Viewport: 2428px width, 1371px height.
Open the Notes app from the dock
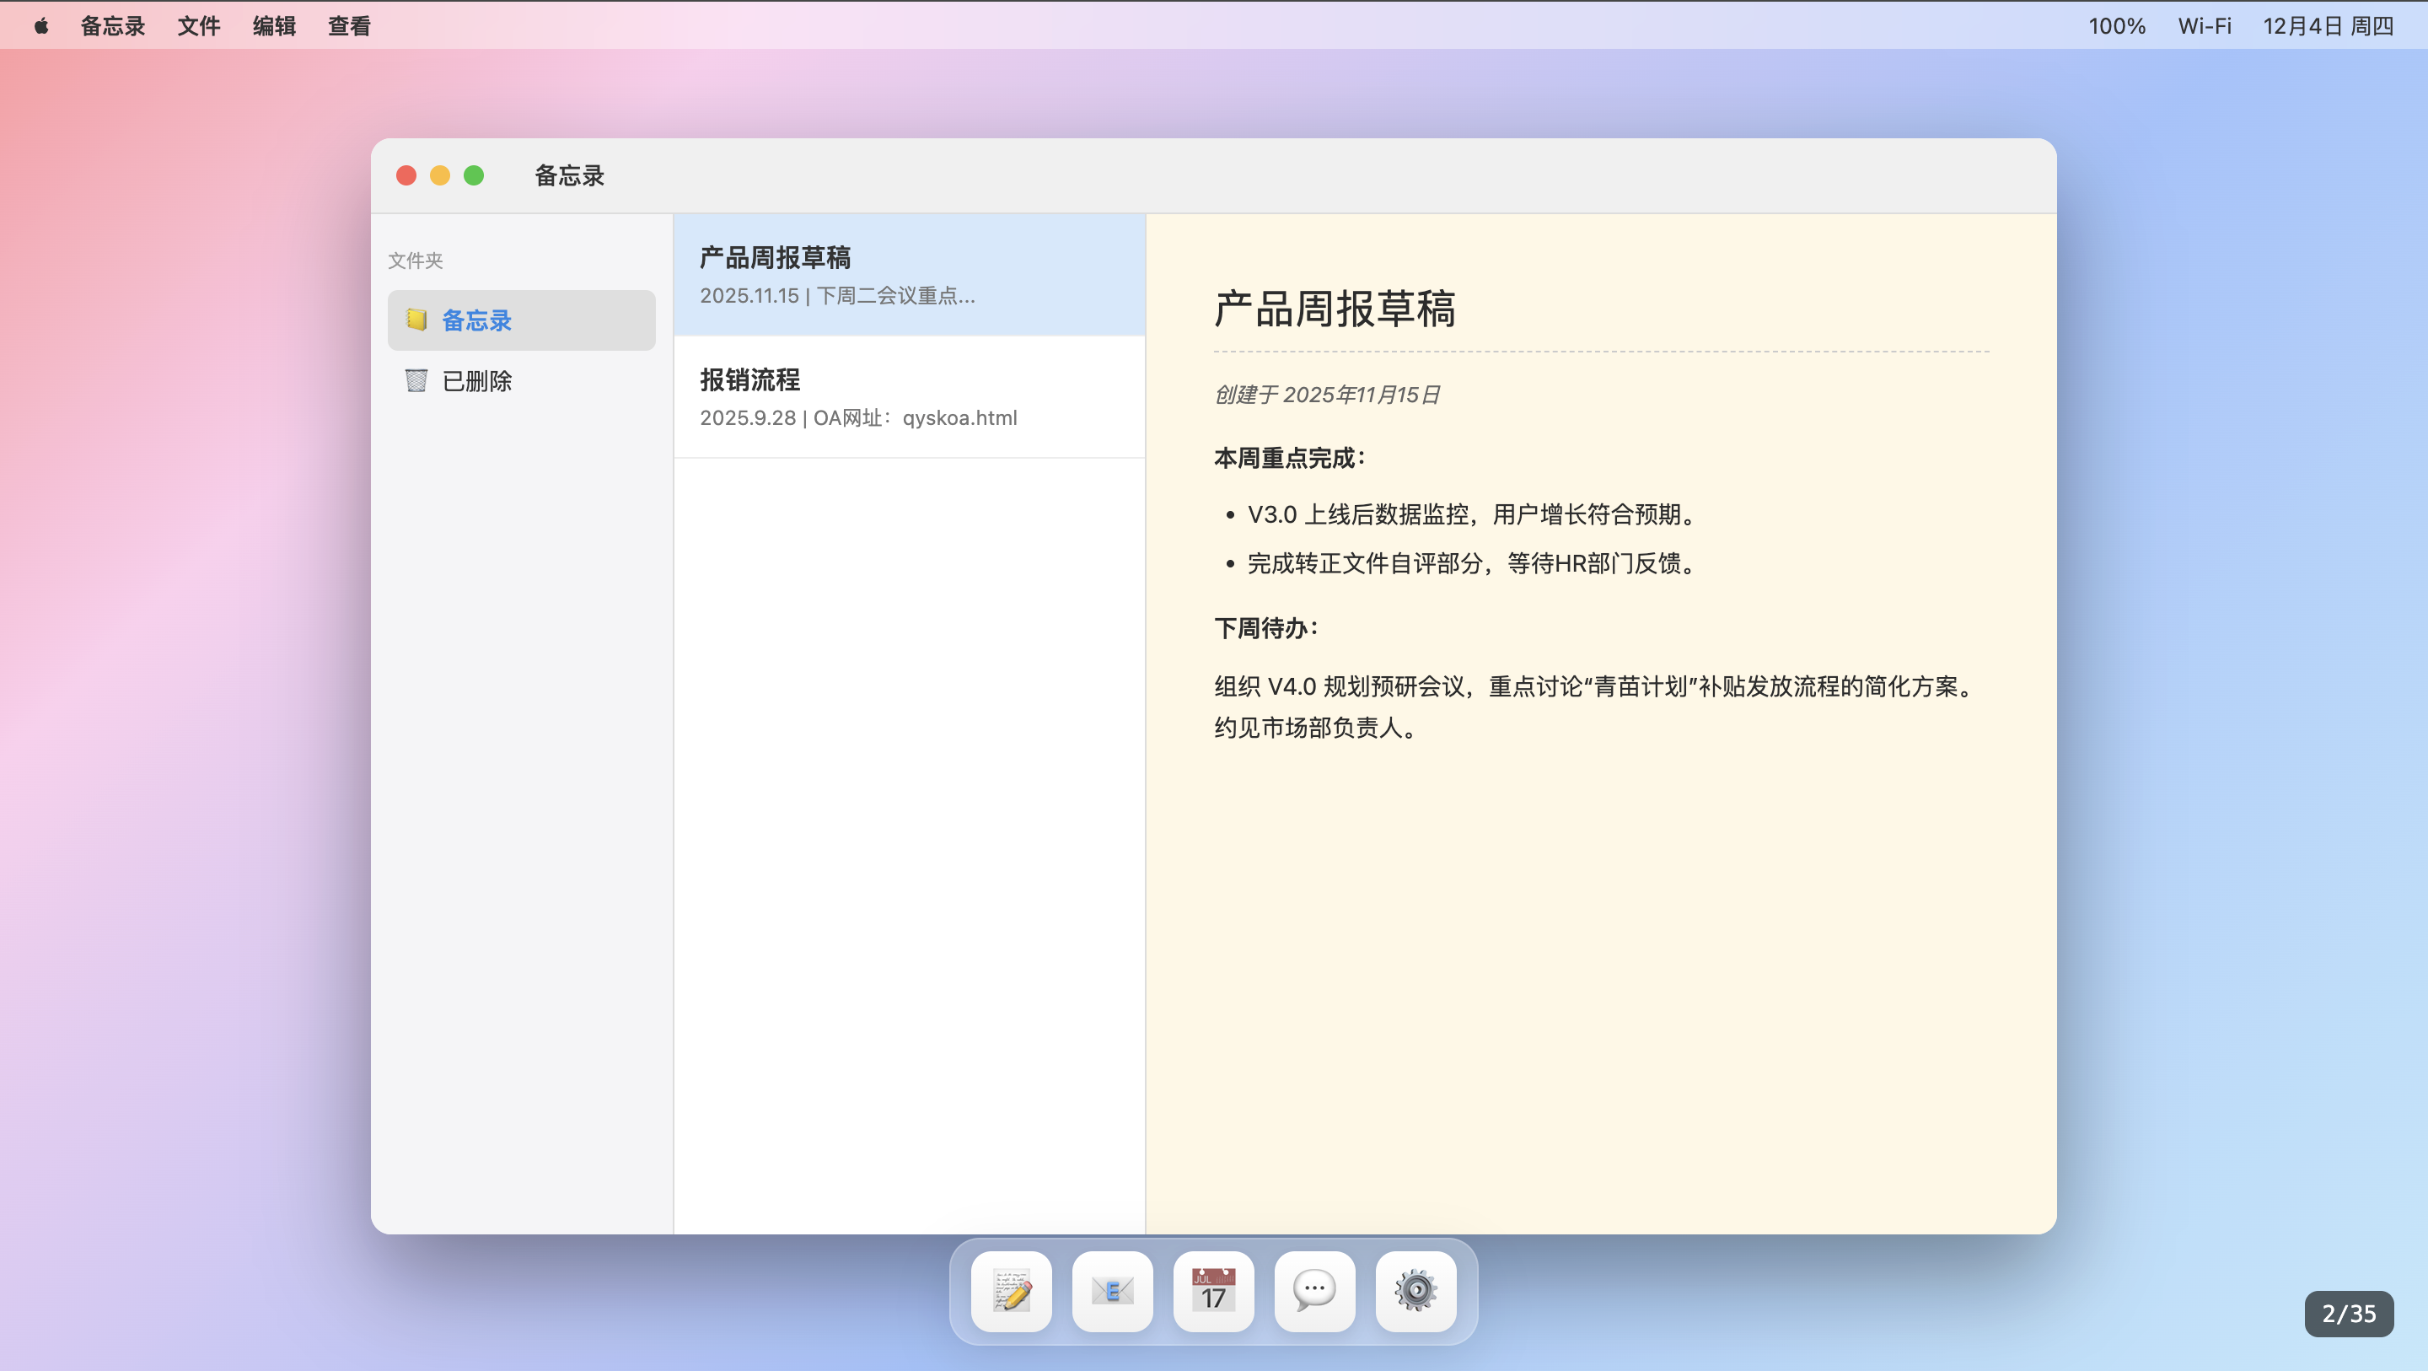click(1011, 1291)
